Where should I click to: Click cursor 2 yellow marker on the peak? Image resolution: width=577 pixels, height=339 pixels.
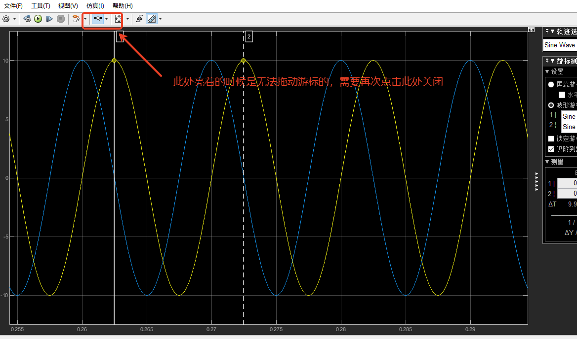click(x=243, y=61)
